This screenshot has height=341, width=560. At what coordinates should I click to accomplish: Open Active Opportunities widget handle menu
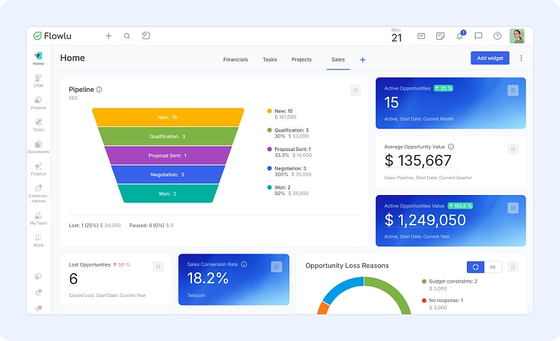point(513,90)
